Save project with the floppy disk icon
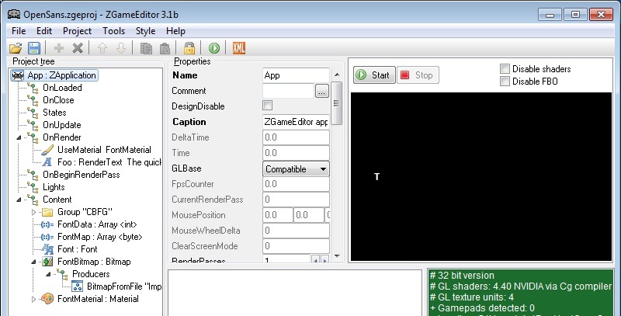This screenshot has width=621, height=316. click(x=34, y=48)
